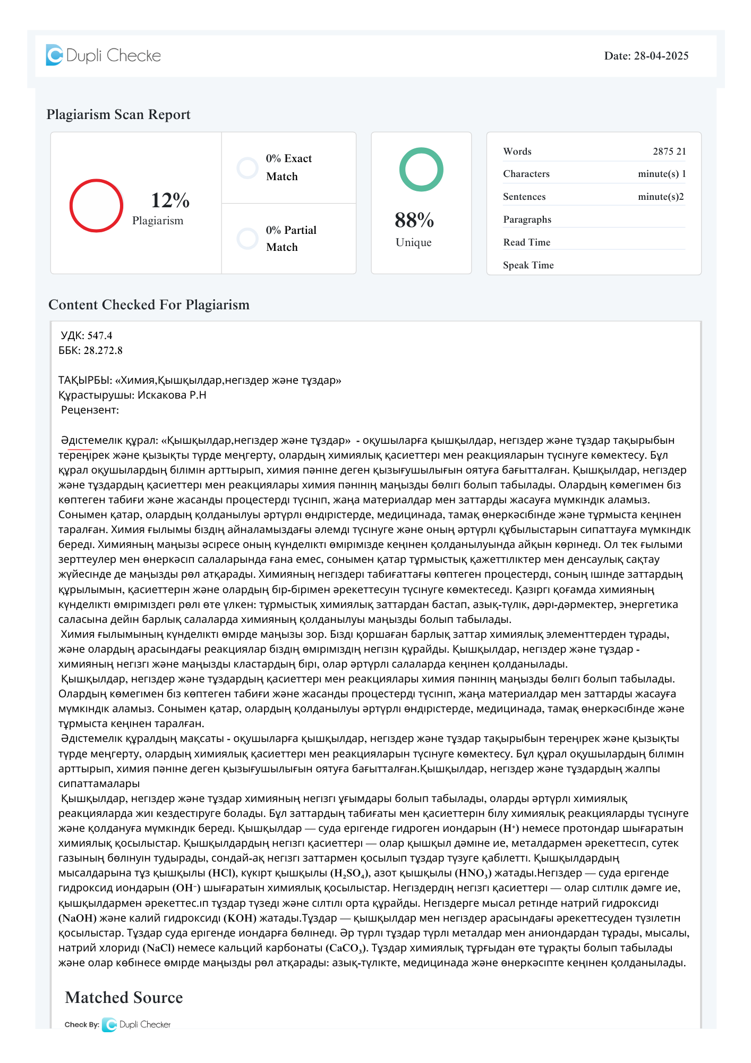The image size is (751, 1063).
Task: Click the Partial Match circle indicator
Action: (248, 239)
